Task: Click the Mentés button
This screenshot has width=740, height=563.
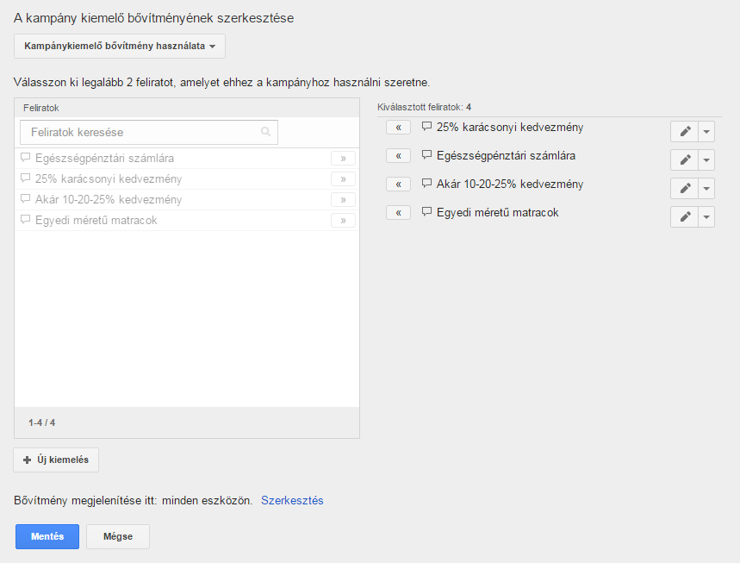Action: coord(47,536)
